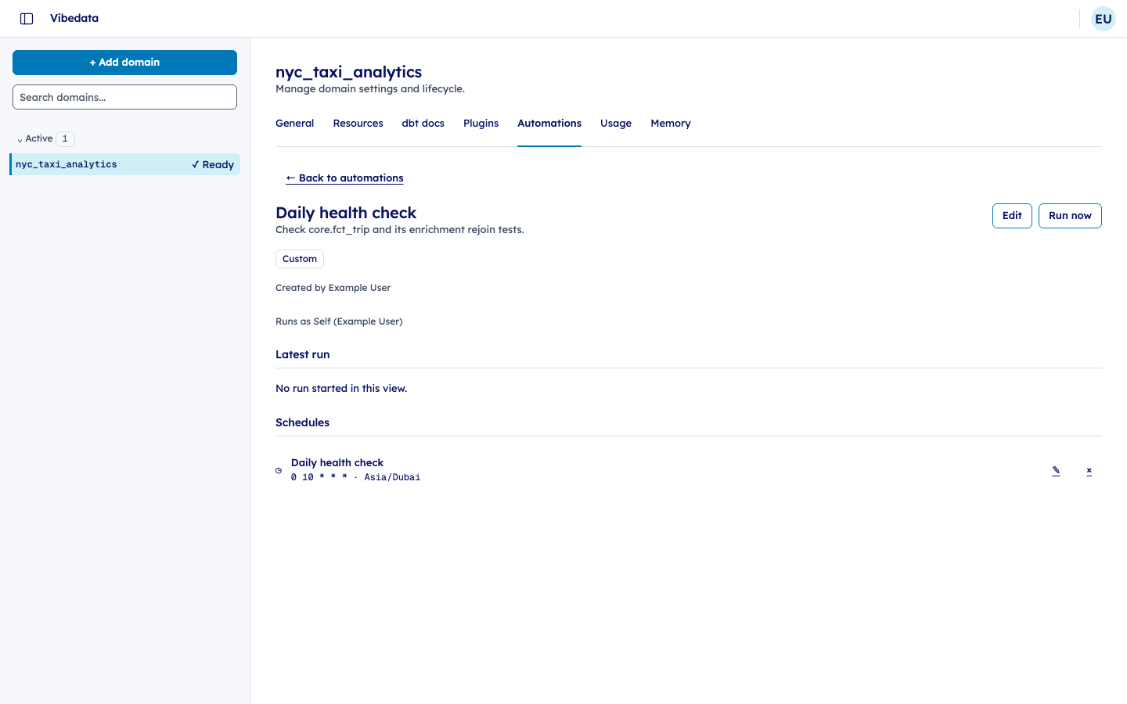Viewport: 1127px width, 704px height.
Task: Click the 'Daily health check' schedule name
Action: click(337, 462)
